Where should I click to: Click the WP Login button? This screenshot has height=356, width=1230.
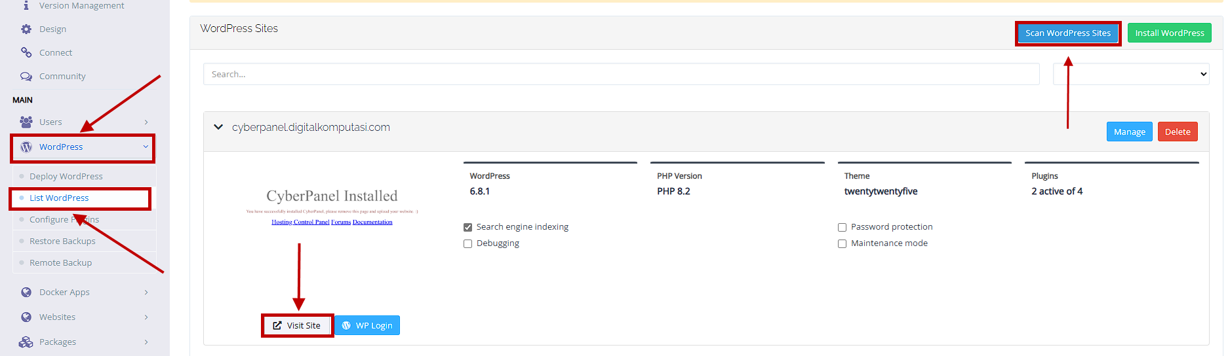[367, 325]
